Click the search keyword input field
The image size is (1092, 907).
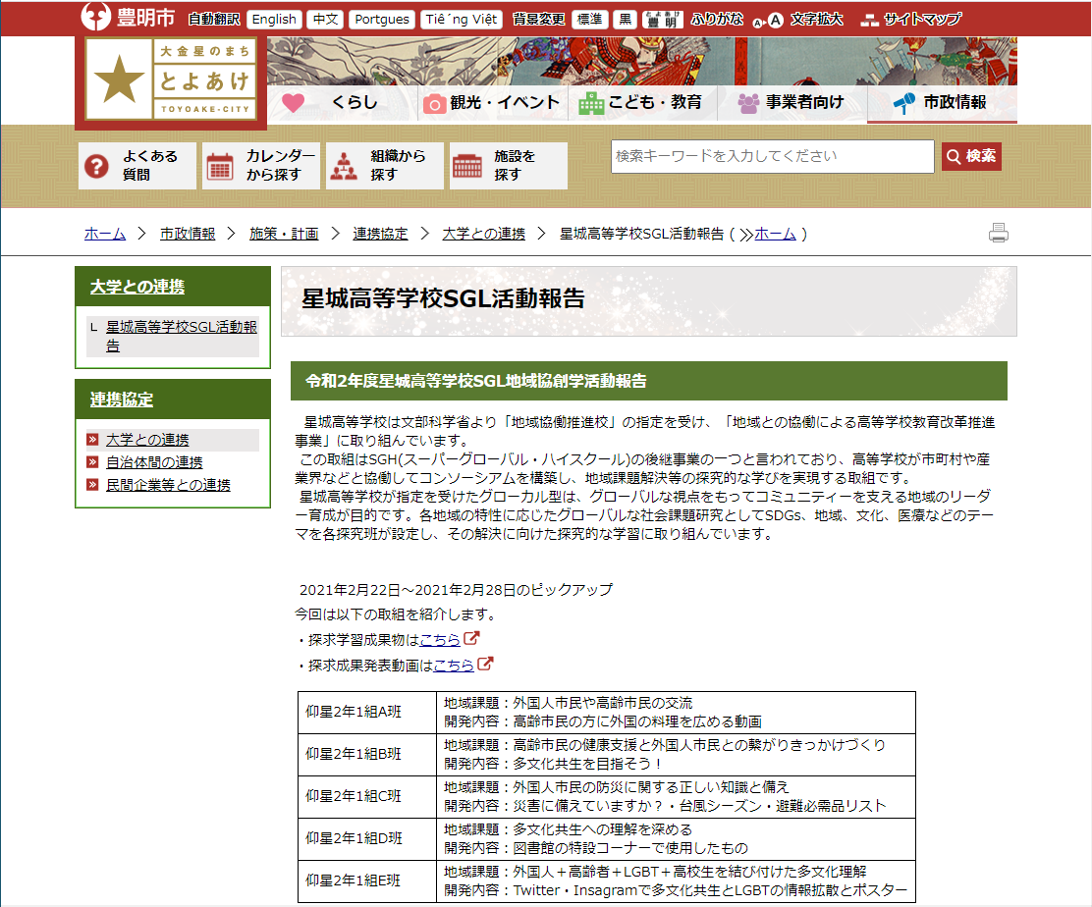[x=772, y=156]
